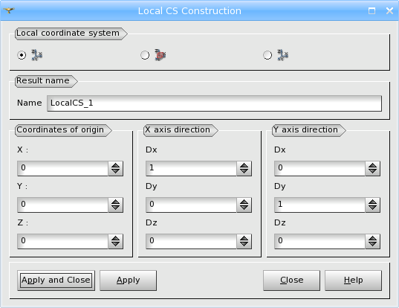Maximize the Local CS Construction window
399x308 pixels.
(372, 10)
